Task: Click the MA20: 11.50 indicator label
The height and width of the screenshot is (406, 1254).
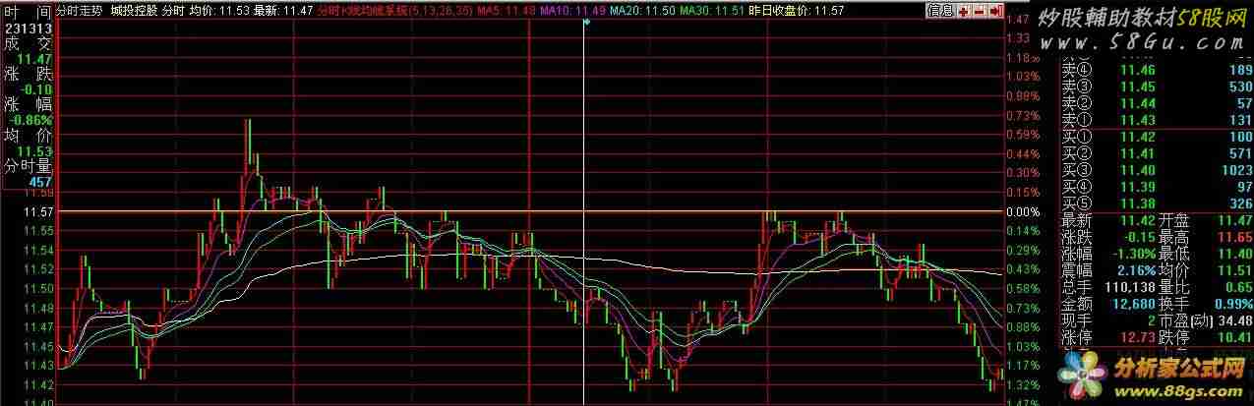Action: [640, 11]
